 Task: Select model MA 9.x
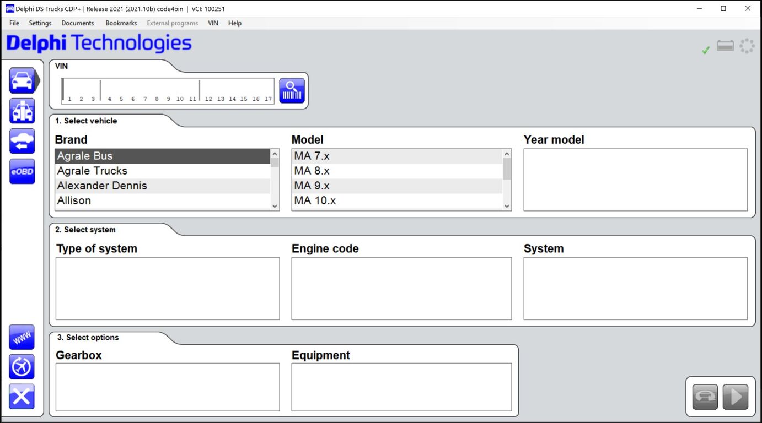pos(397,186)
